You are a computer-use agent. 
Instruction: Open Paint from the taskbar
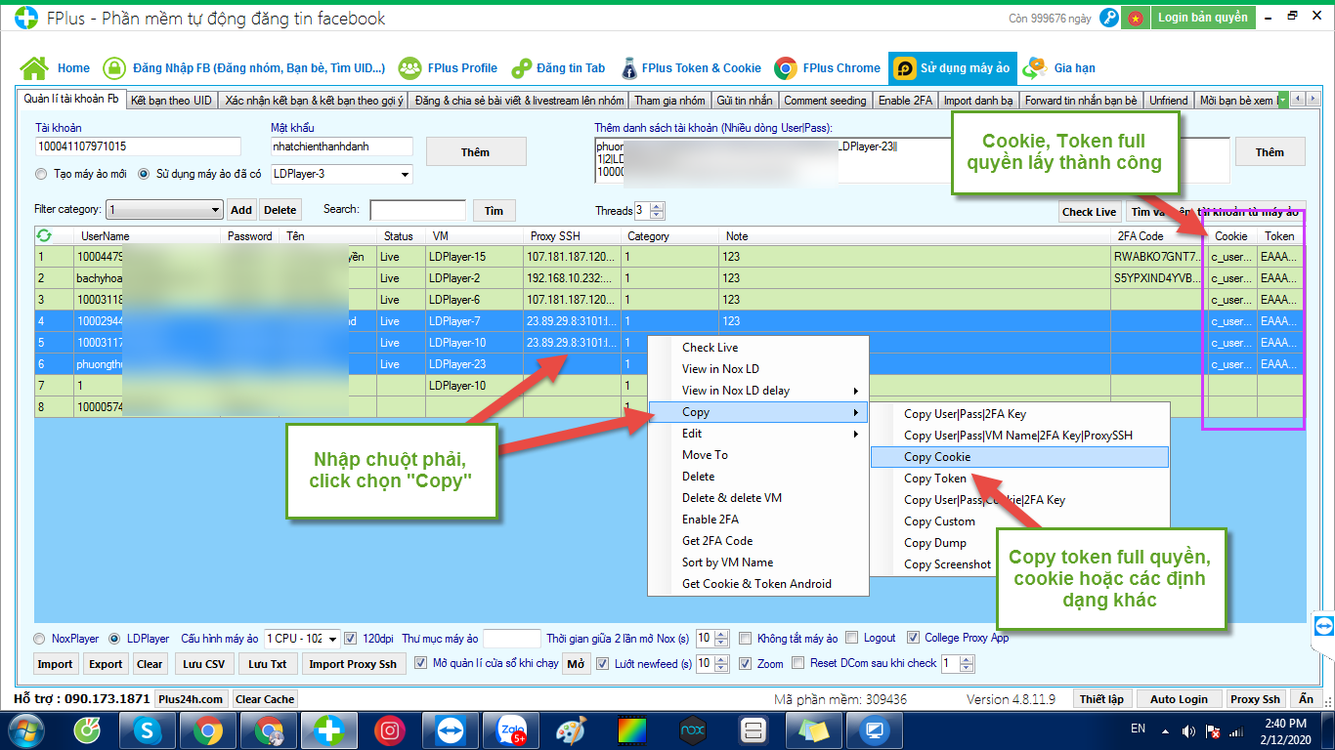point(571,730)
